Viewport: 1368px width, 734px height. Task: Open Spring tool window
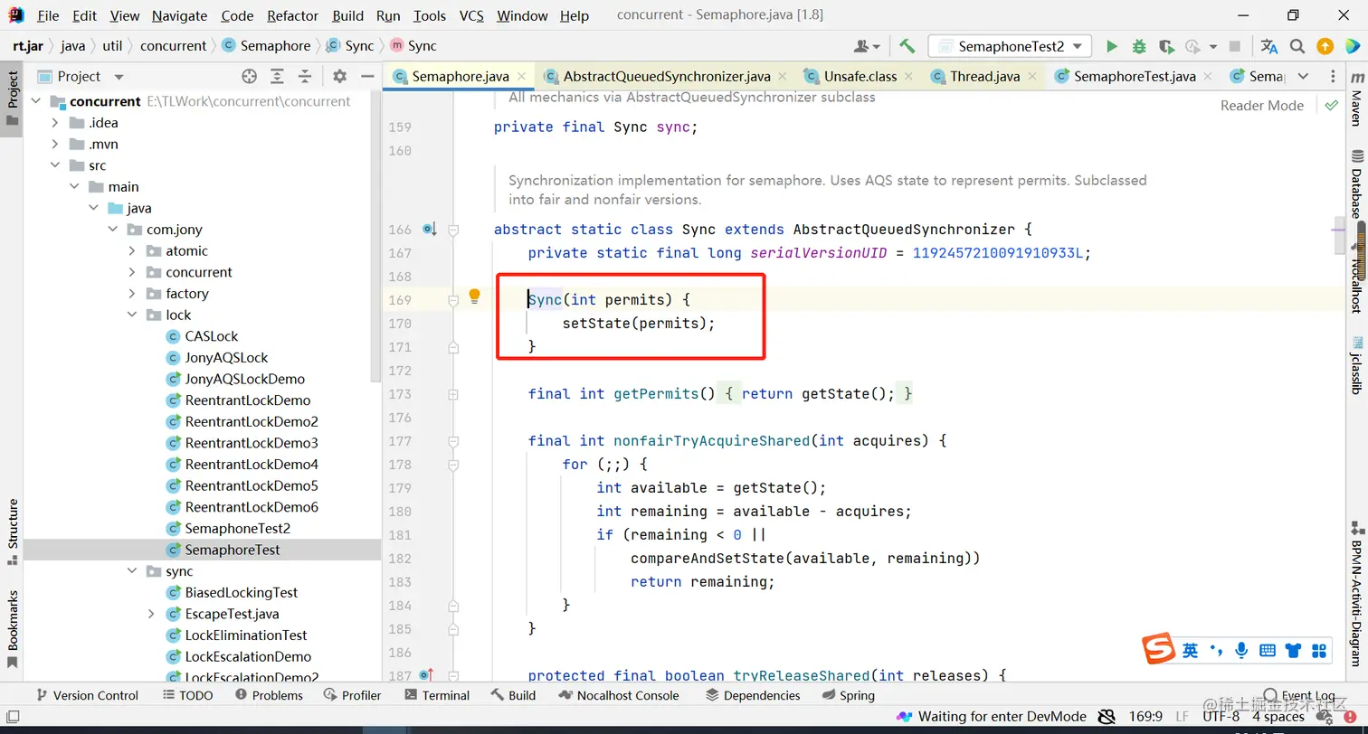point(849,695)
